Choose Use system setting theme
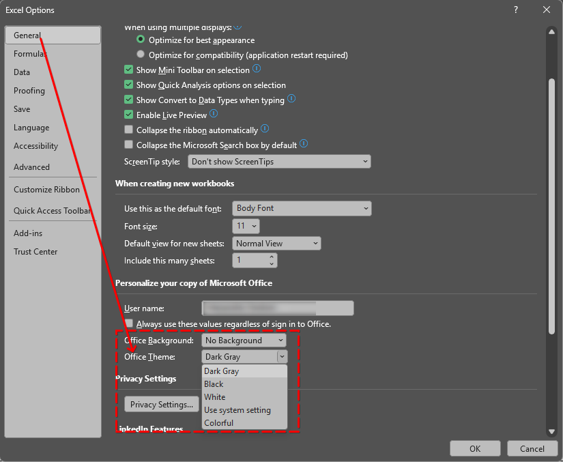Viewport: 563px width, 462px height. pyautogui.click(x=244, y=410)
